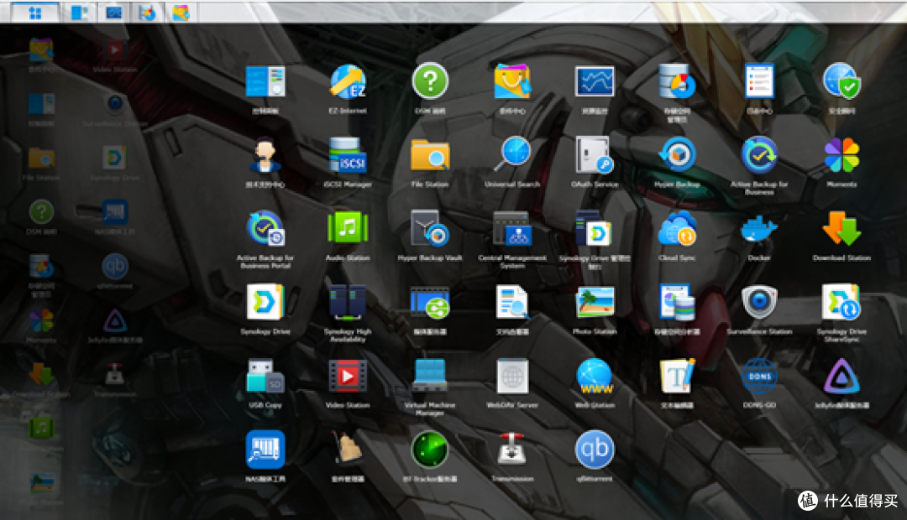Image resolution: width=907 pixels, height=520 pixels.
Task: Launch Security Advisor shield icon
Action: [841, 81]
